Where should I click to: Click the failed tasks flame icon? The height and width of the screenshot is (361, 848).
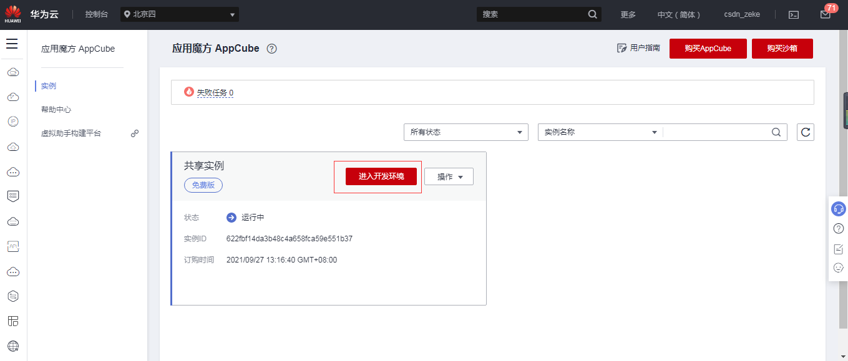(x=189, y=92)
